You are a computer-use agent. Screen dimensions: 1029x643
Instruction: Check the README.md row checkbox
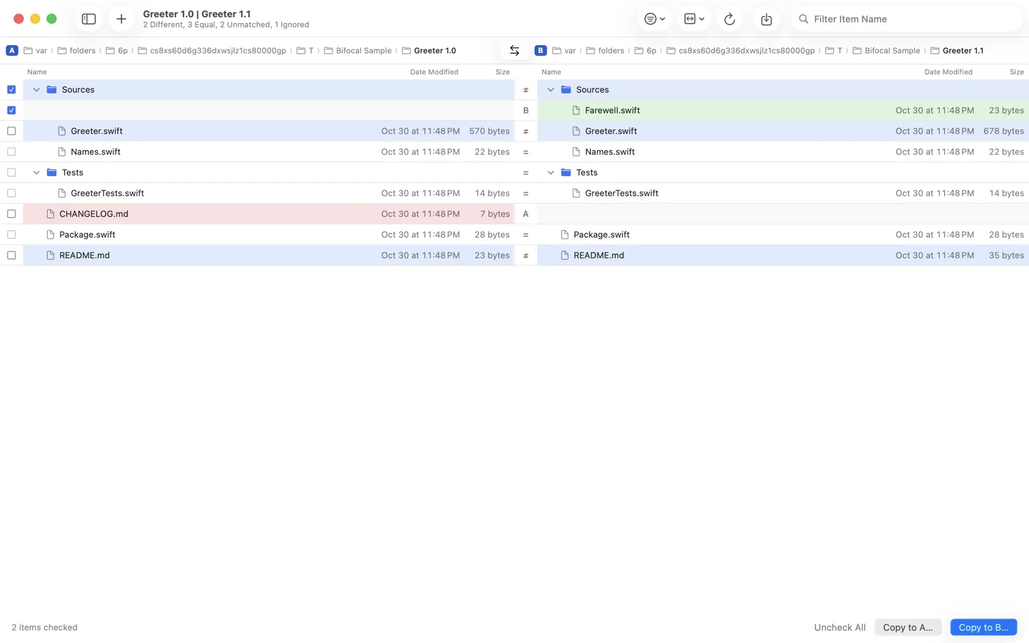[x=12, y=255]
